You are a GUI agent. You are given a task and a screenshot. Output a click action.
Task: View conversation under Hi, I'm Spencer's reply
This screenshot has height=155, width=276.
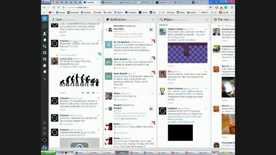pyautogui.click(x=122, y=53)
